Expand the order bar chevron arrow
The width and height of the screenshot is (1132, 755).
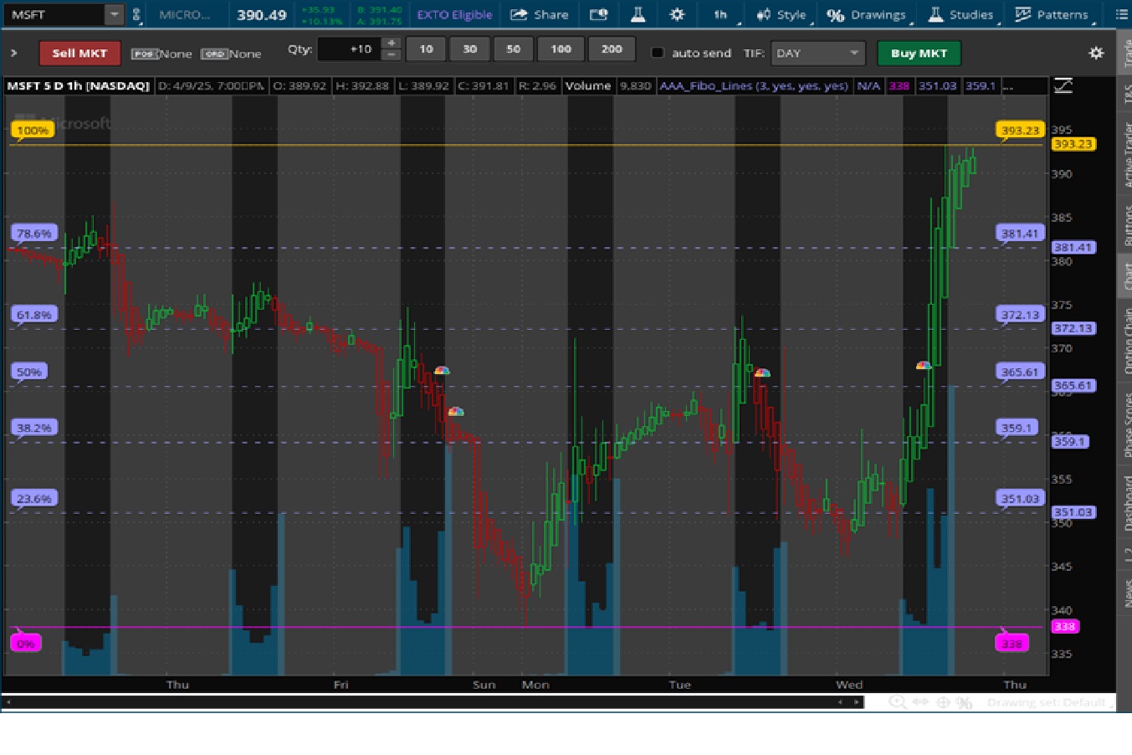click(x=13, y=53)
